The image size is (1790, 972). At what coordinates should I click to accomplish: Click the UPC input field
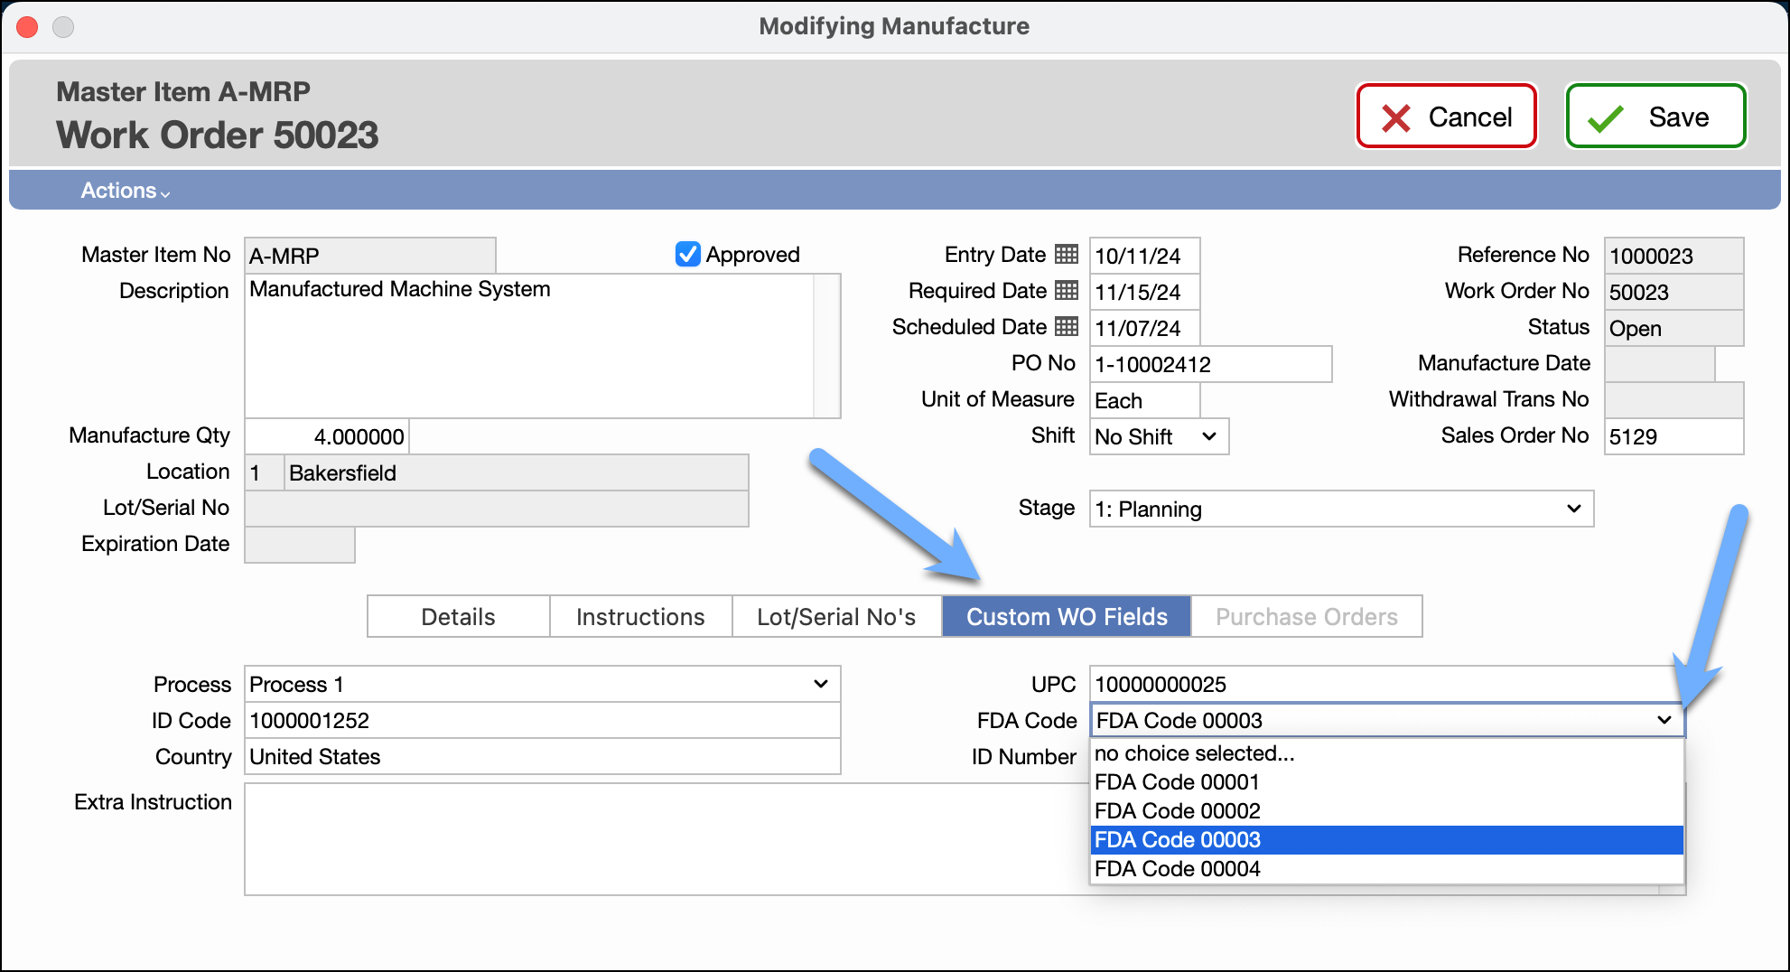click(1386, 684)
